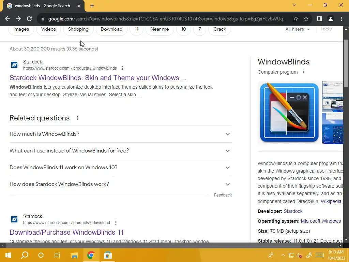
Task: Open Cortana circle on taskbar
Action: (41, 255)
